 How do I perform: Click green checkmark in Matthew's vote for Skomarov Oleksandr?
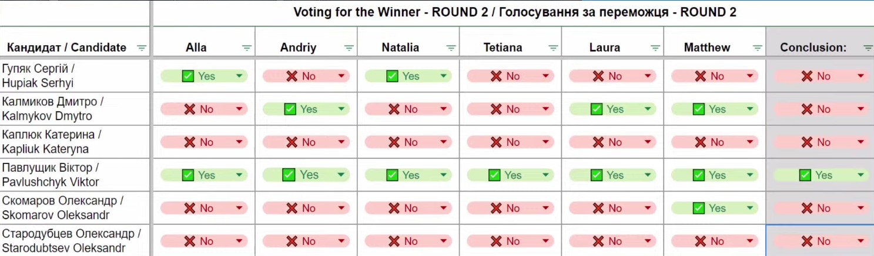click(699, 208)
